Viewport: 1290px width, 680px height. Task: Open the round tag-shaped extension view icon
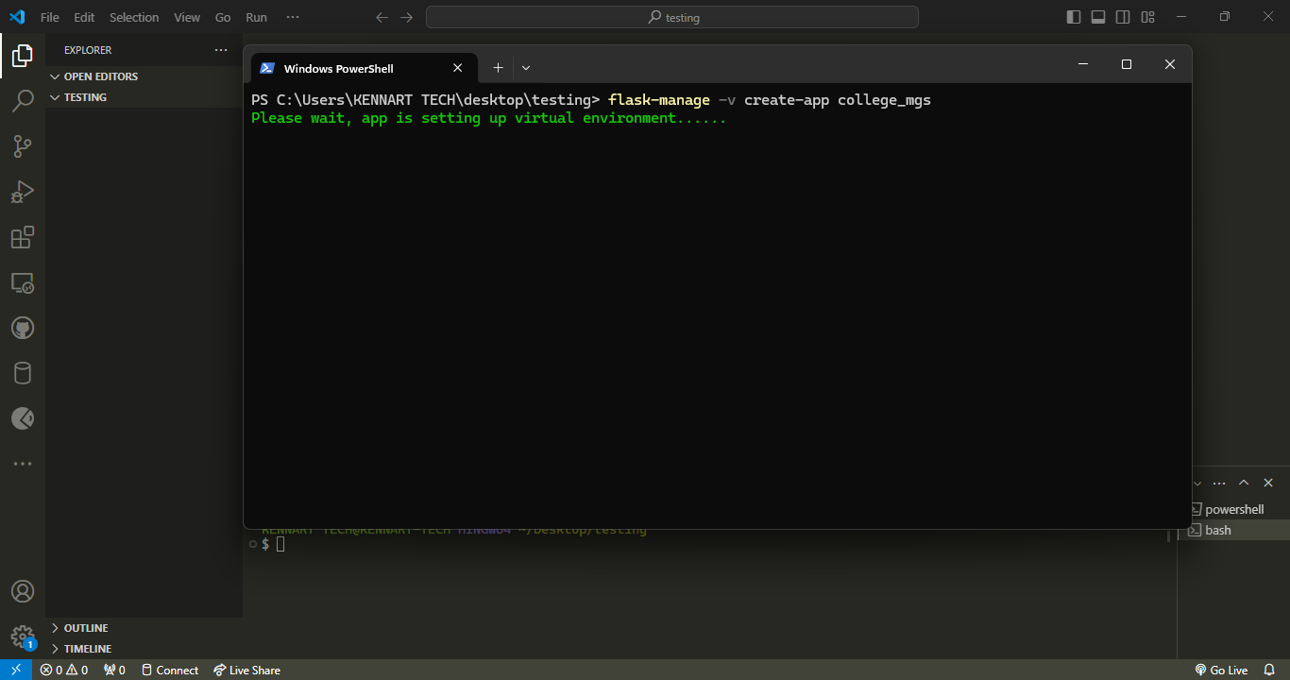(23, 418)
